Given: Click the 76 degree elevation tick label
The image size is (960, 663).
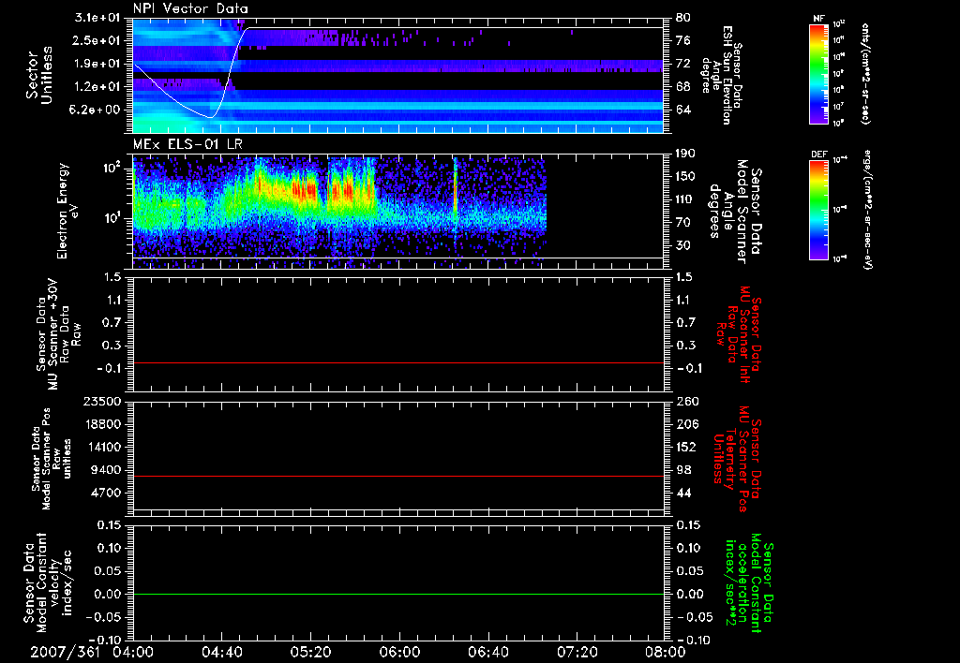Looking at the screenshot, I should tap(683, 40).
